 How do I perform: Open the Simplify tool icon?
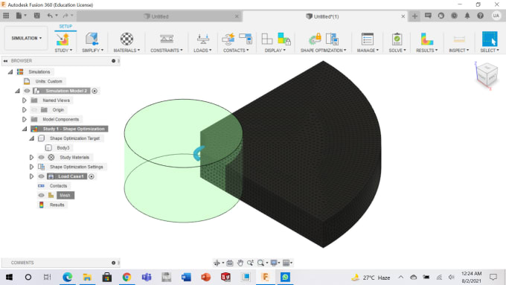click(x=92, y=39)
